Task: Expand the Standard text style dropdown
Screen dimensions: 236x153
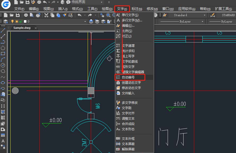Action: pyautogui.click(x=204, y=15)
